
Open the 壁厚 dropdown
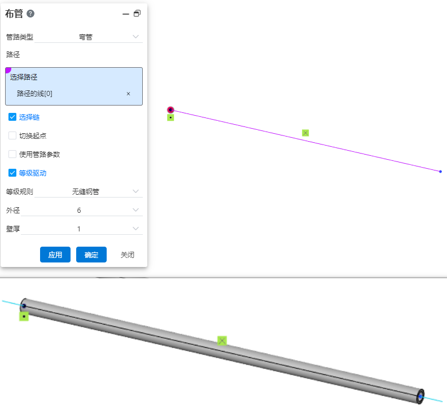tap(82, 229)
